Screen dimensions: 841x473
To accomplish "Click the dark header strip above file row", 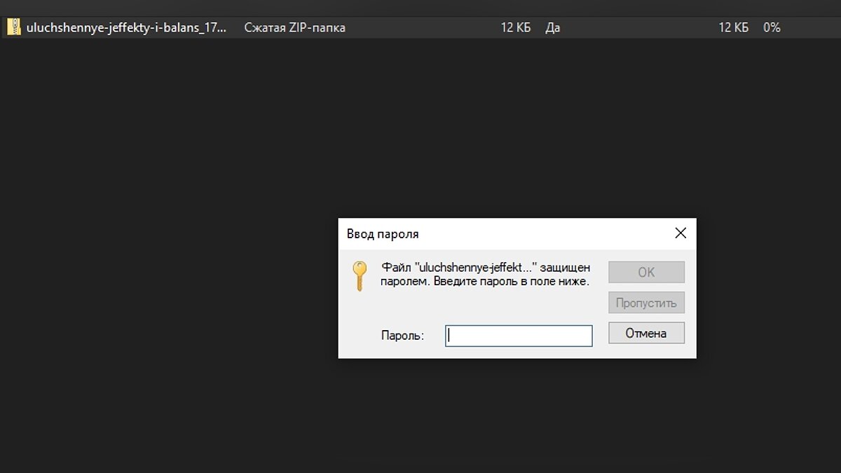I will [420, 8].
